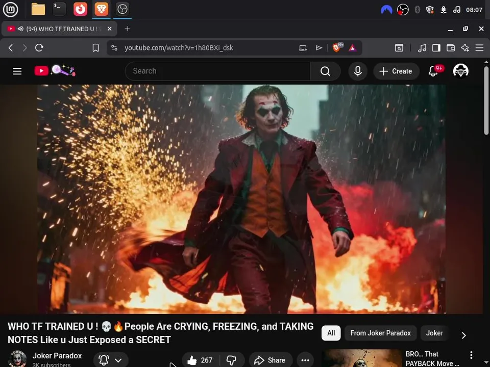The image size is (490, 367).
Task: Open the Joker Paradox channel avatar
Action: [x=17, y=359]
